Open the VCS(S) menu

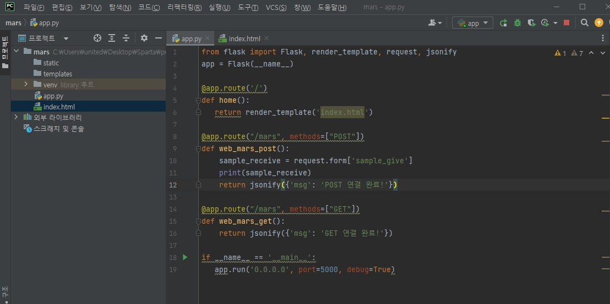pyautogui.click(x=276, y=7)
